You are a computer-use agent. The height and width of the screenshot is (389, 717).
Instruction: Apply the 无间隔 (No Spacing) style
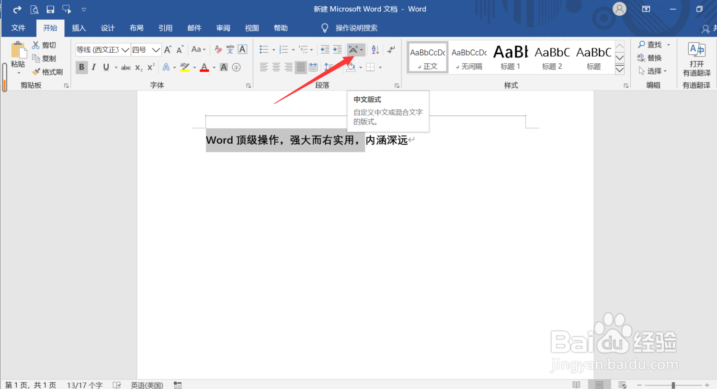coord(469,57)
